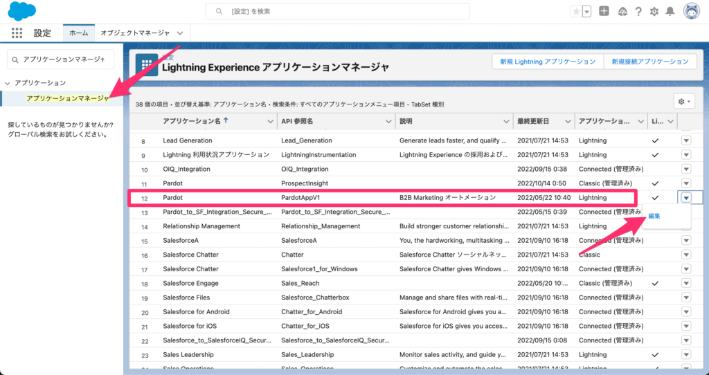Click the Quick Find search box
Viewport: 709px width, 375px height.
point(61,60)
